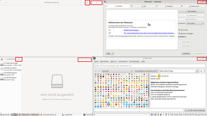Decrease font size with stepper down arrow
Viewport: 207px width, 116px height.
pyautogui.click(x=205, y=72)
